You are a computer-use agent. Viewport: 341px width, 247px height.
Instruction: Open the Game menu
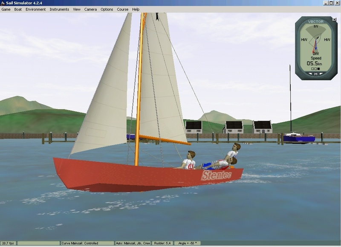(6, 9)
